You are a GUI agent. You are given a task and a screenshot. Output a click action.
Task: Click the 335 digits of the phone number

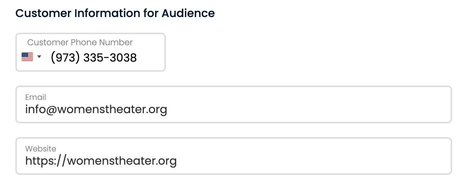(x=93, y=57)
